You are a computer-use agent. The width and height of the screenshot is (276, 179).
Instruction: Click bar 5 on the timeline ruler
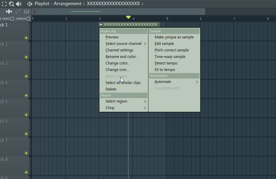coord(167,19)
